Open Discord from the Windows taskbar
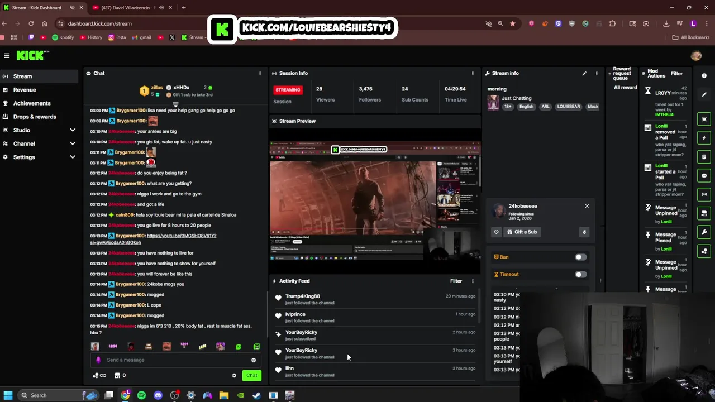The width and height of the screenshot is (715, 402). point(158,395)
